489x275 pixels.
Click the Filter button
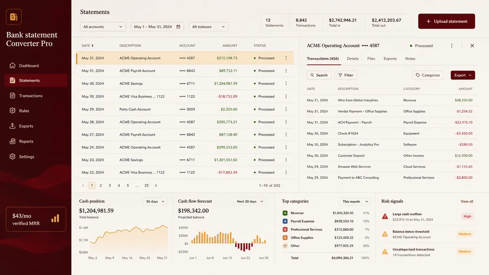(x=346, y=75)
